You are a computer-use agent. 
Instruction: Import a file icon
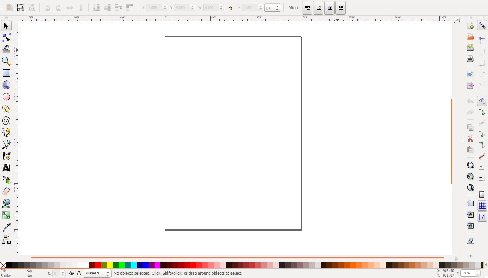[x=470, y=75]
